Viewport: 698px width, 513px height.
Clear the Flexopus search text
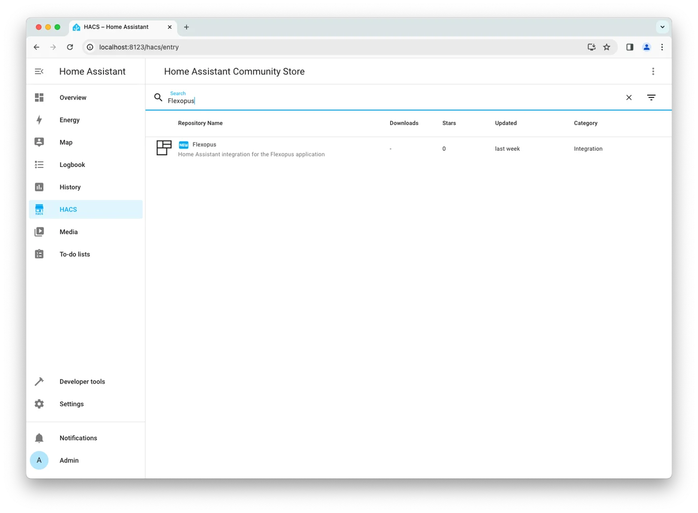(629, 97)
